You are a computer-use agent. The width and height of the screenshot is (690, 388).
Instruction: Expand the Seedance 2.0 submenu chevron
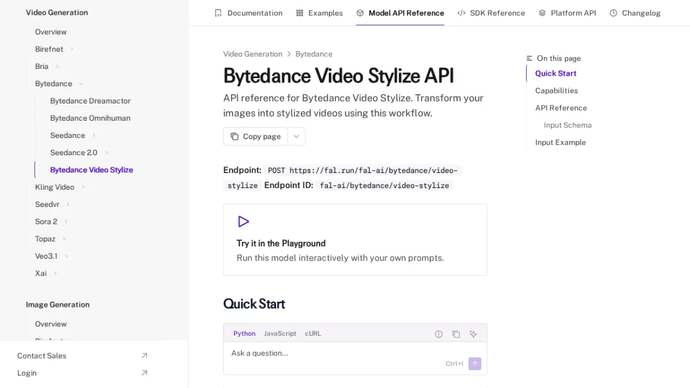tap(106, 152)
